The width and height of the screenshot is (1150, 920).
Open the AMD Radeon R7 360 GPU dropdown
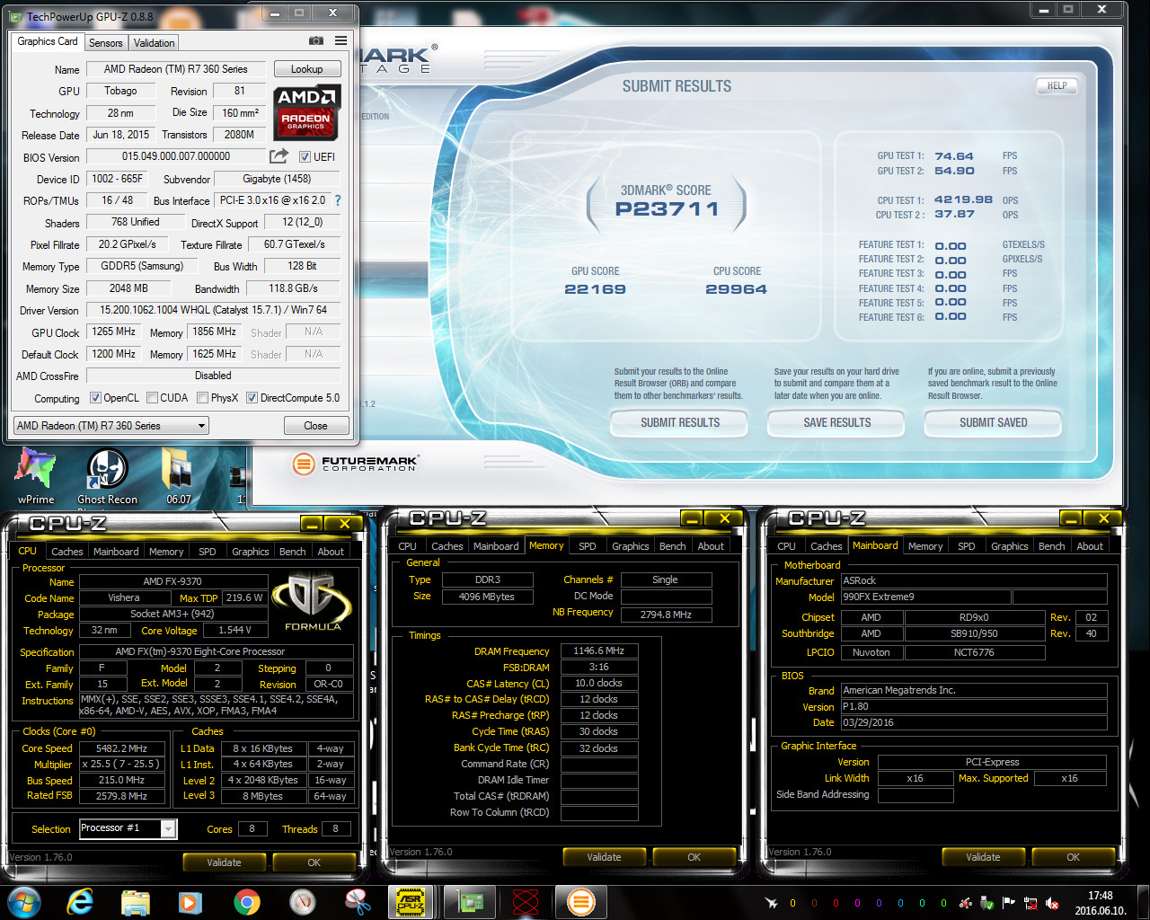[x=111, y=425]
